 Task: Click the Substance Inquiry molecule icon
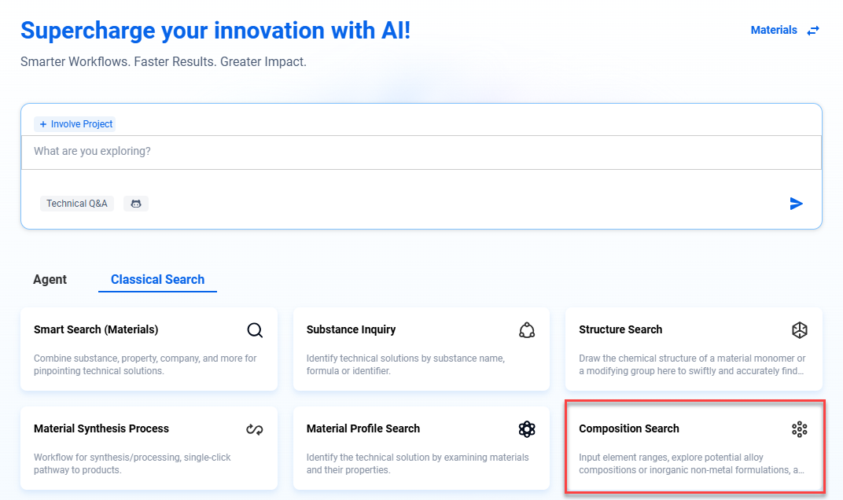(527, 330)
